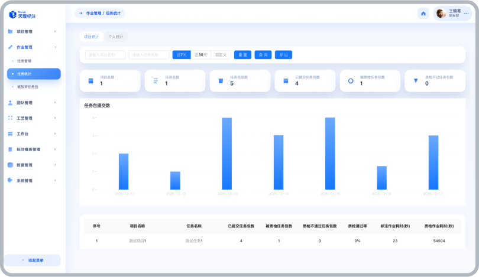This screenshot has width=479, height=277.
Task: Click the 数据管理 database icon
Action: pos(11,165)
